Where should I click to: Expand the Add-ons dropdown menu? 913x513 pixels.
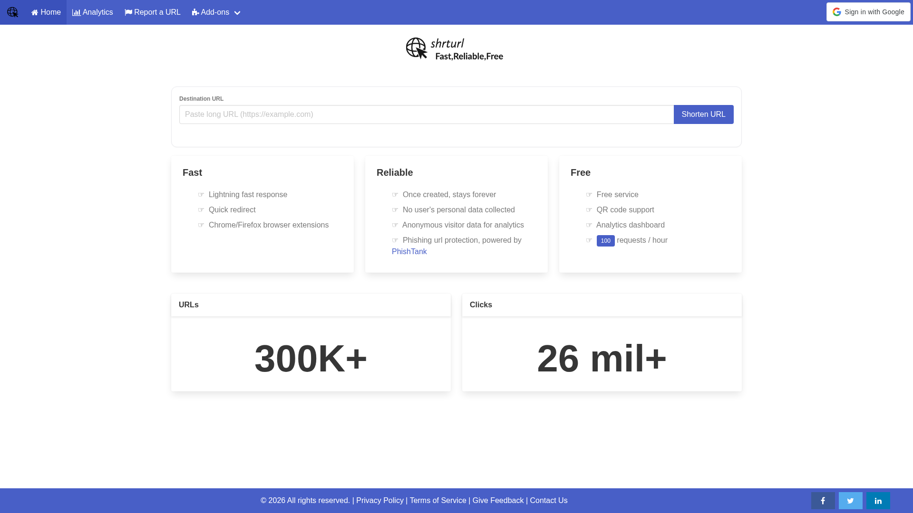click(216, 12)
